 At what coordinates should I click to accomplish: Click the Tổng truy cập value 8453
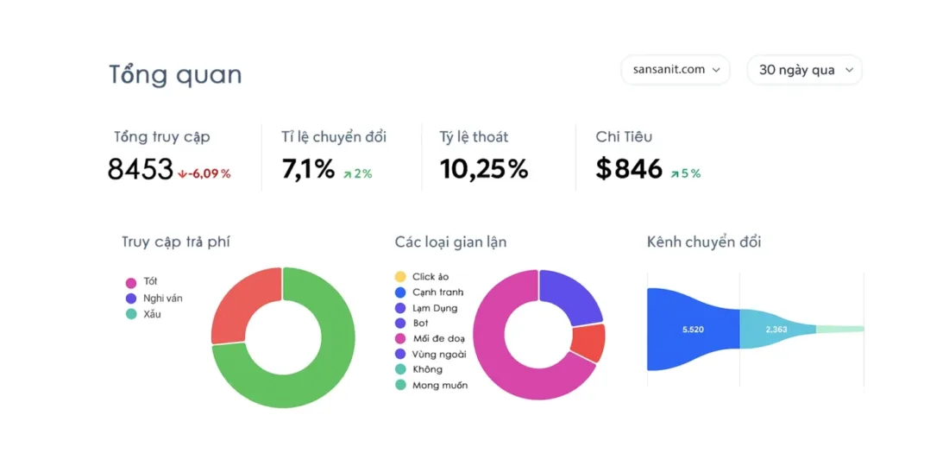coord(141,170)
